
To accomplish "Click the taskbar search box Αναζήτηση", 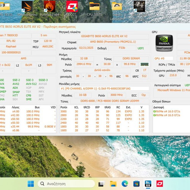I will coord(66,184).
